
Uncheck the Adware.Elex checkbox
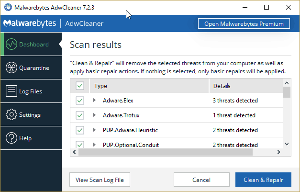[x=80, y=101]
